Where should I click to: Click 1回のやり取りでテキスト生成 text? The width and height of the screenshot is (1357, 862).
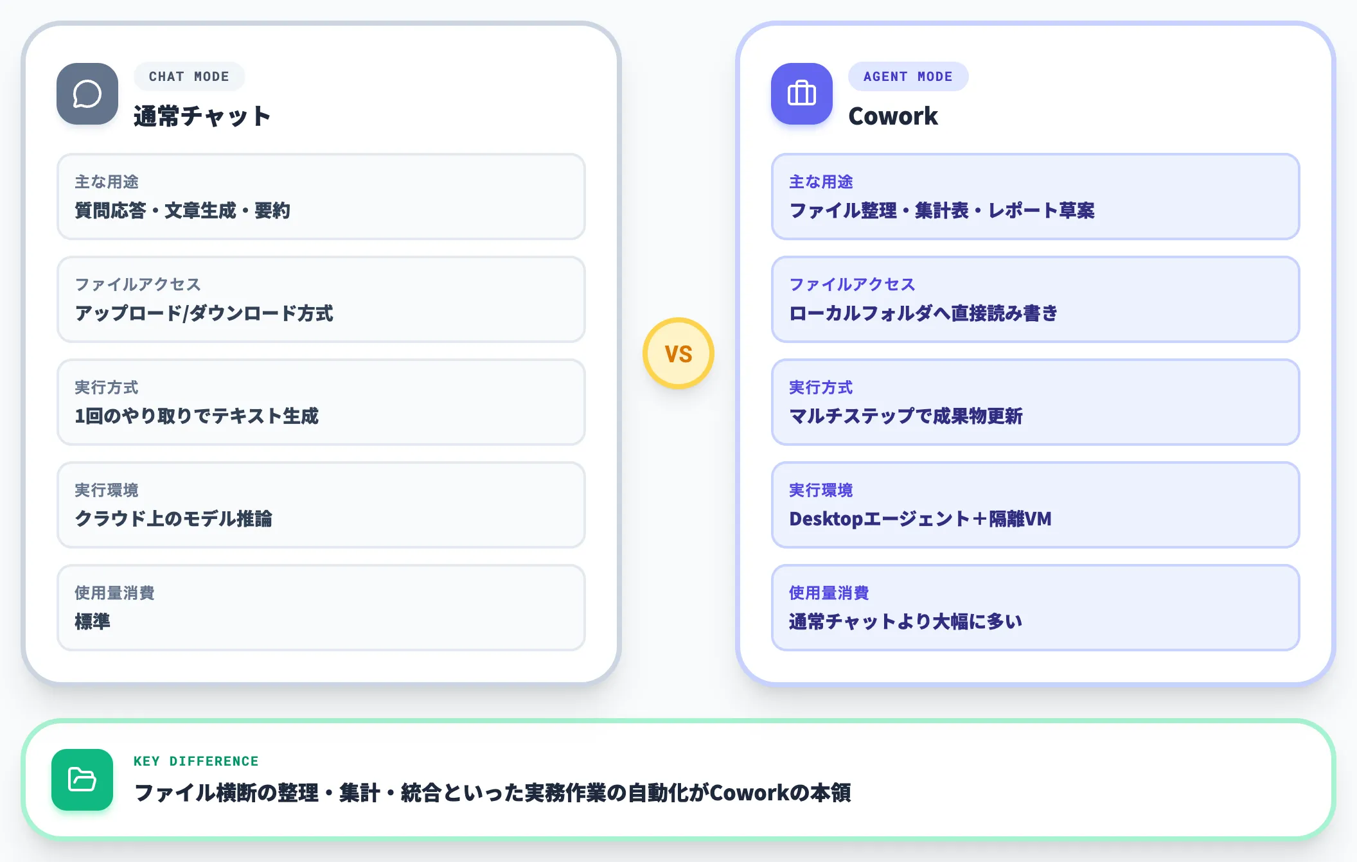(197, 416)
